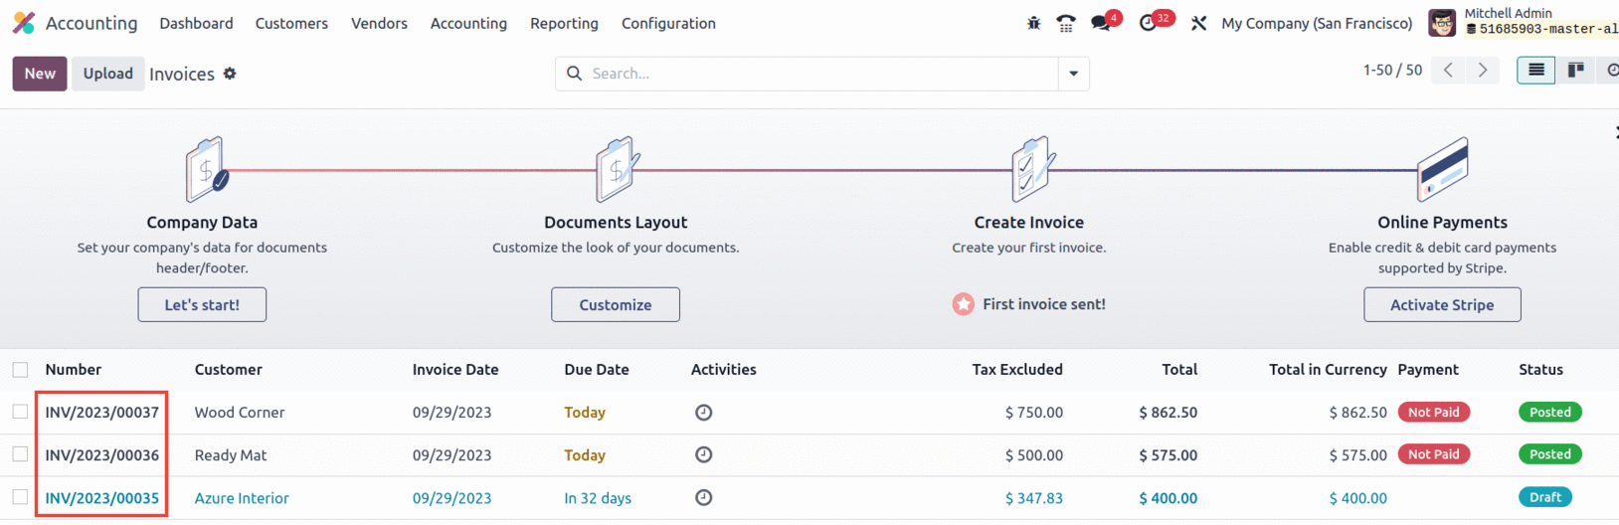Open the Invoices settings gear icon
1619x525 pixels.
230,74
